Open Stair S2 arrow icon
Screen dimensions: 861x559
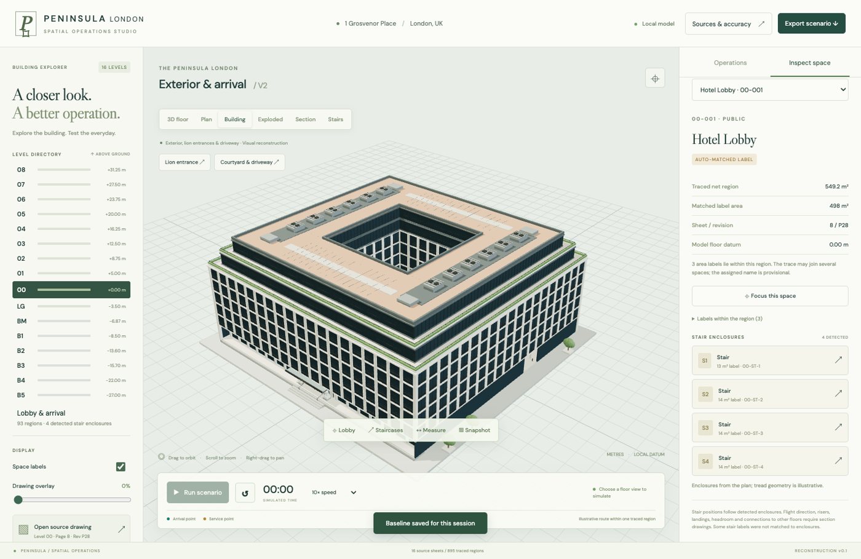838,394
